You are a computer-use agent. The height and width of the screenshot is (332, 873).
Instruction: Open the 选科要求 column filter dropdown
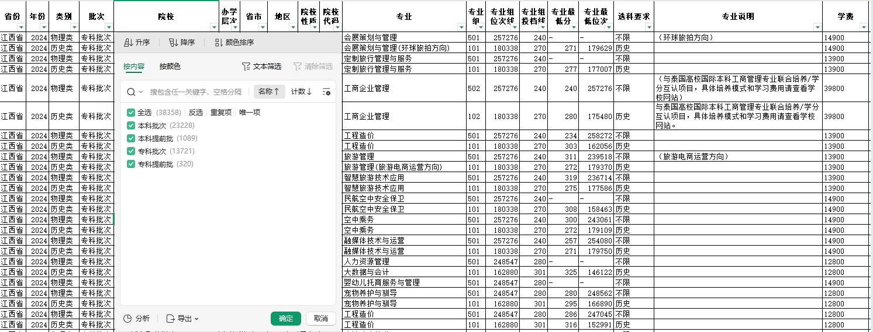[x=648, y=27]
